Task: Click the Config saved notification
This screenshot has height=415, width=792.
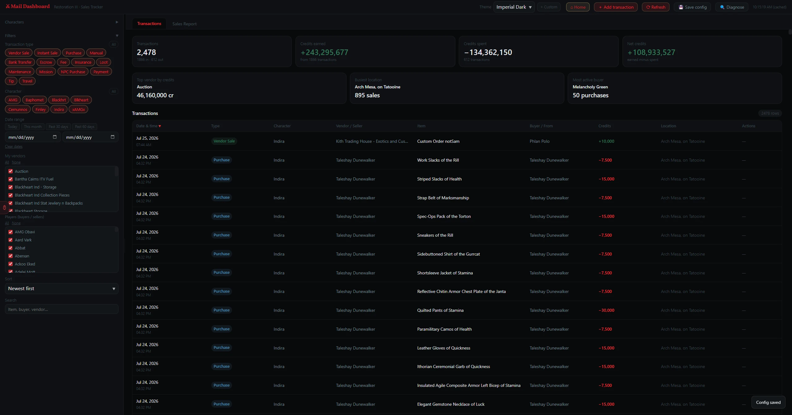Action: coord(768,402)
